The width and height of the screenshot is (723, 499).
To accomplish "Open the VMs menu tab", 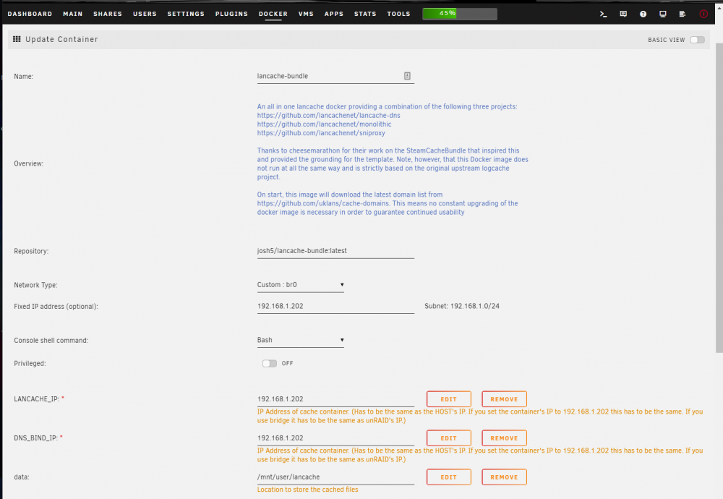I will pos(306,14).
